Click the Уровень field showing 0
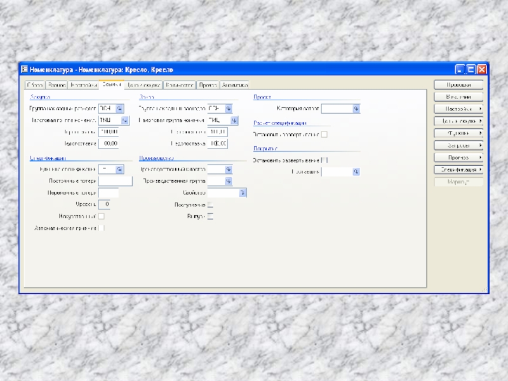 pyautogui.click(x=104, y=204)
